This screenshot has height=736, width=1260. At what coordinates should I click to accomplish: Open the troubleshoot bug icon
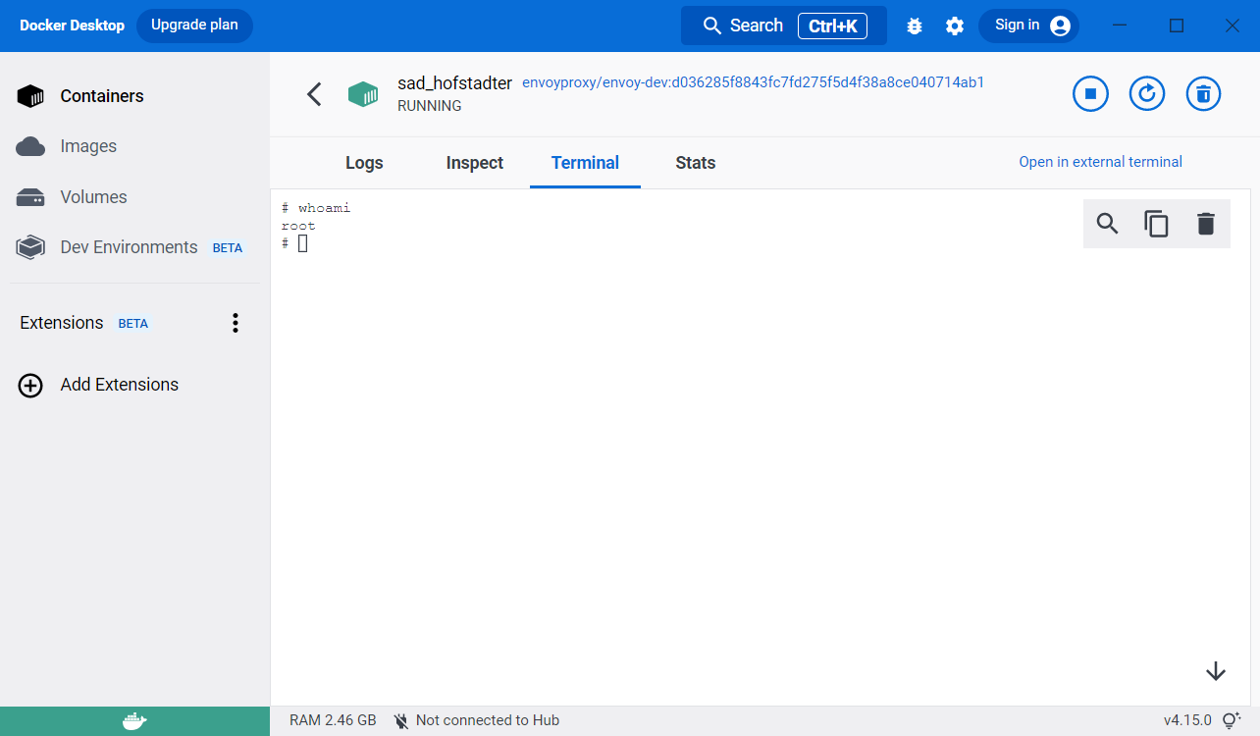pos(915,26)
